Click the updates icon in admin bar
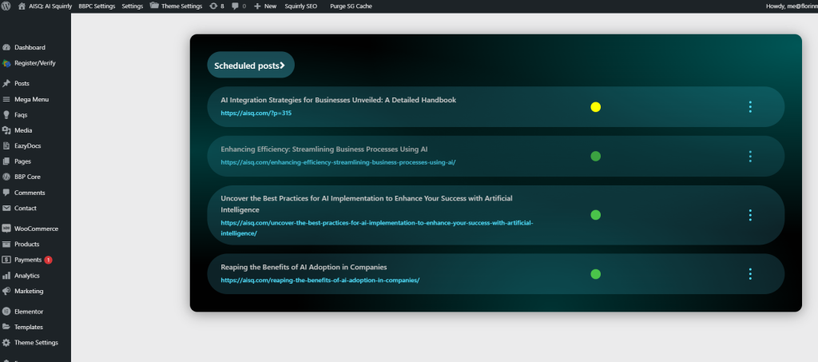The image size is (818, 362). point(213,6)
